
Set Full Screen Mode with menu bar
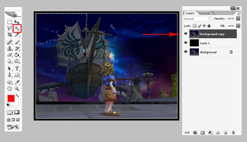pos(13,120)
